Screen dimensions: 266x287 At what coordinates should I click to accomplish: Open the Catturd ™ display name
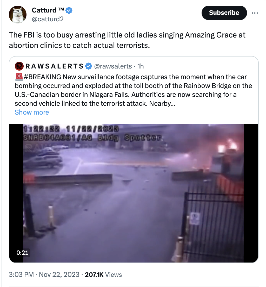[x=48, y=10]
